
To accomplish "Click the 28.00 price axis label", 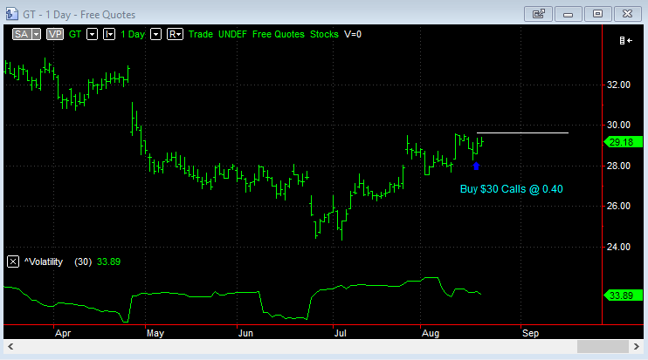I will pos(618,166).
